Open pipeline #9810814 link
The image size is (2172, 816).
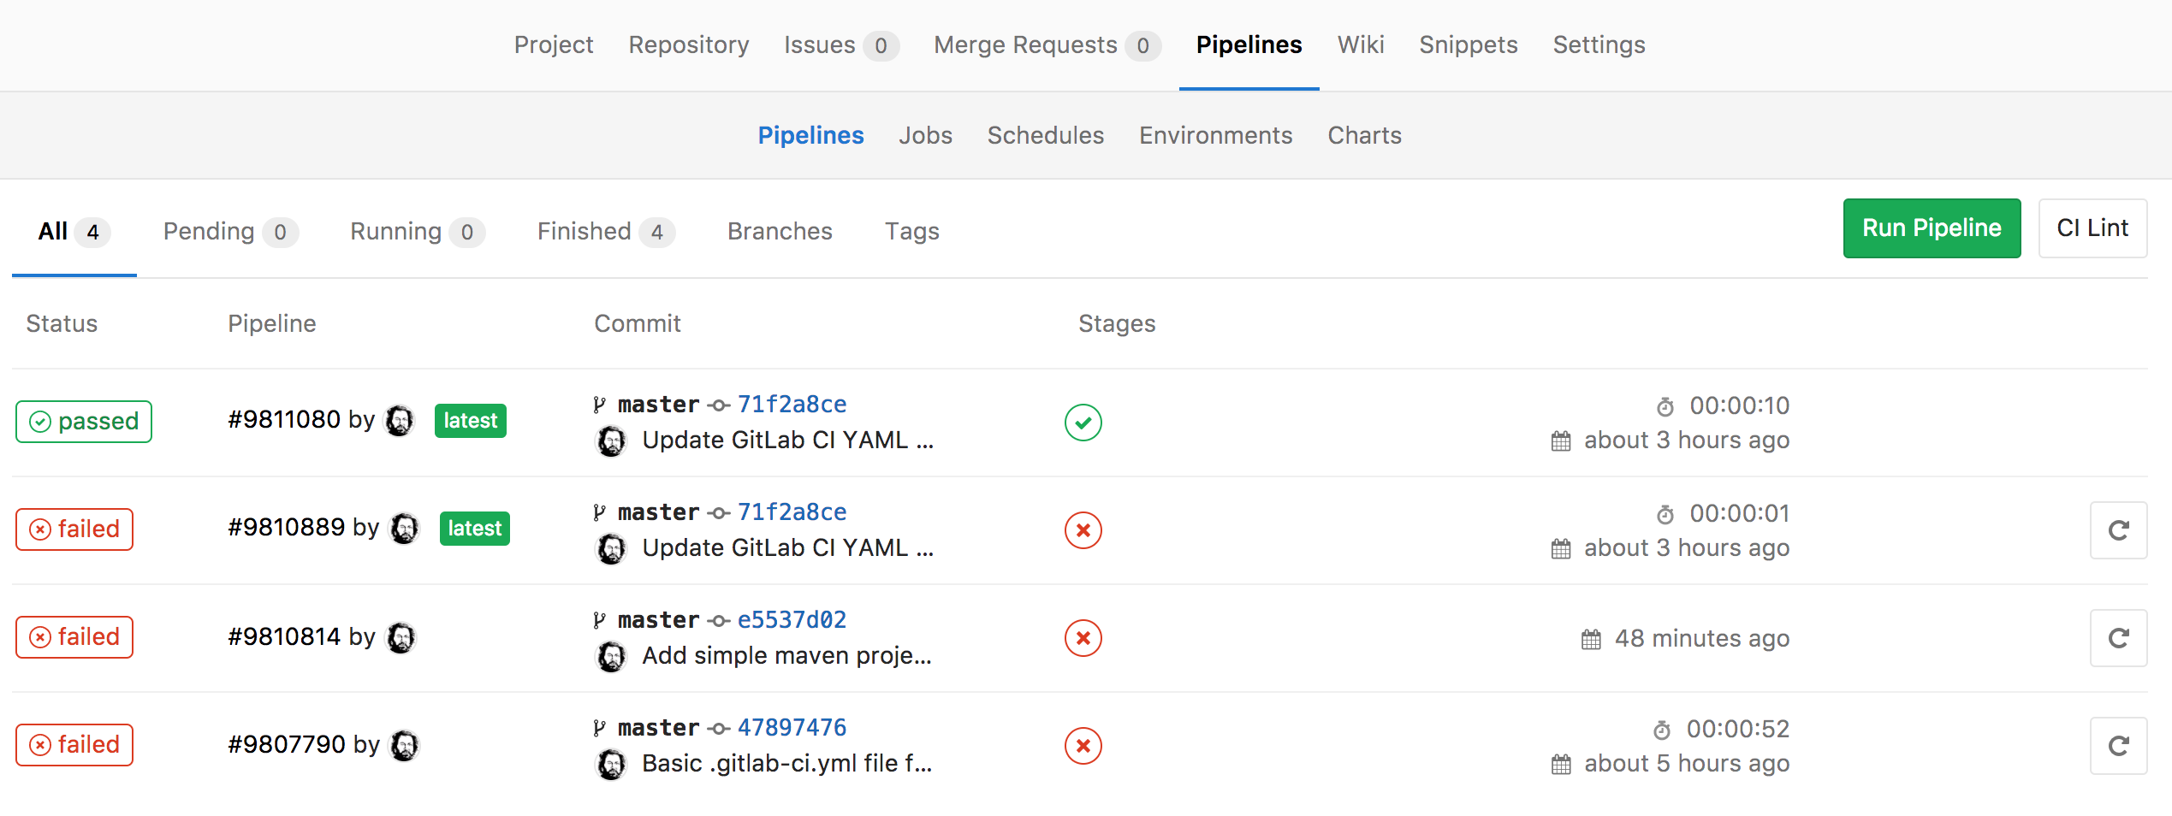tap(284, 636)
